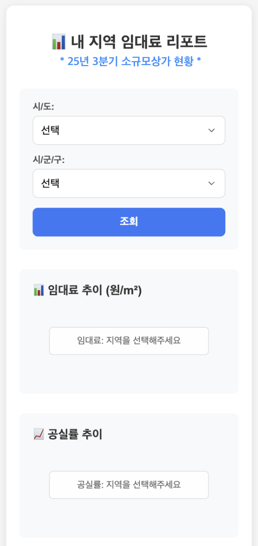Click the leading asterisk of the blue subtitle
Image resolution: width=258 pixels, height=546 pixels.
coord(62,61)
